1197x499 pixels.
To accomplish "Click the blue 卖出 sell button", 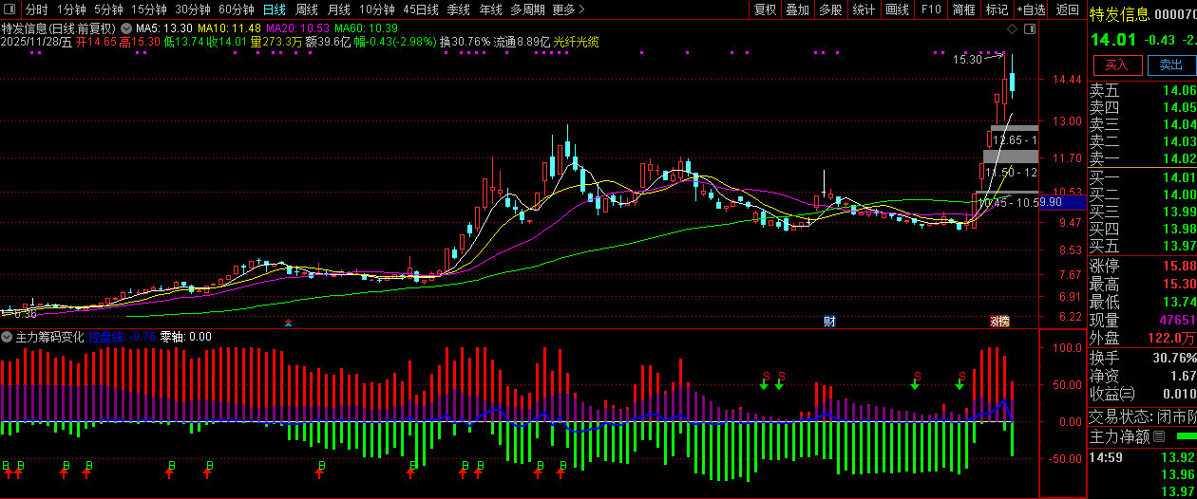I will tap(1172, 65).
